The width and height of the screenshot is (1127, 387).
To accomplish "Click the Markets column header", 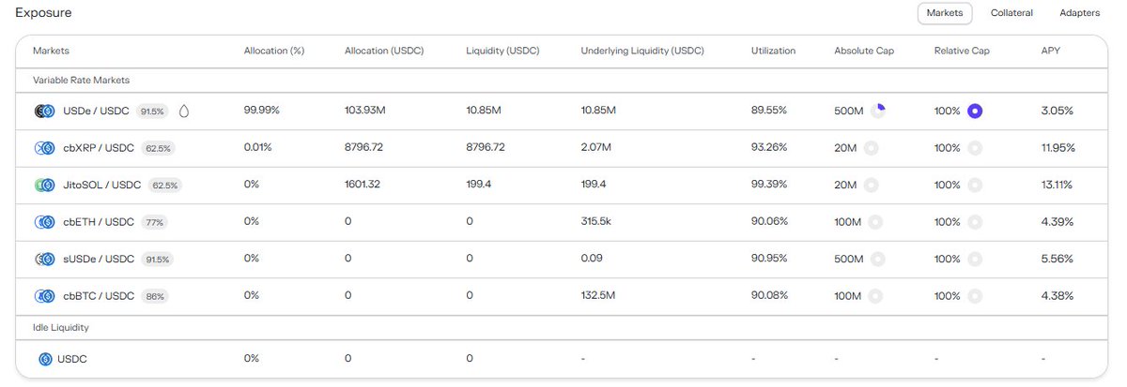I will tap(51, 51).
